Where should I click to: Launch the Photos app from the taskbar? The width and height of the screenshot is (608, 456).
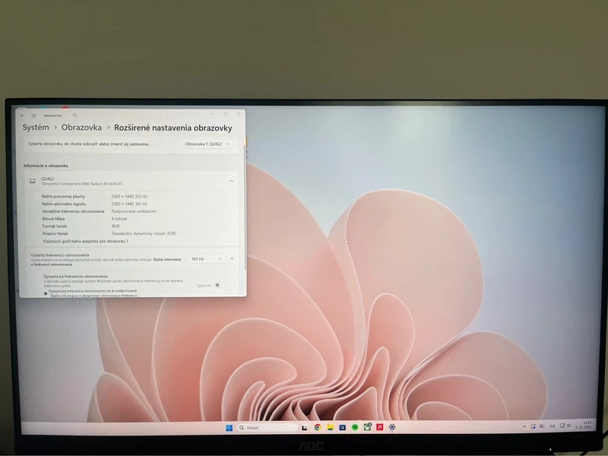point(366,426)
